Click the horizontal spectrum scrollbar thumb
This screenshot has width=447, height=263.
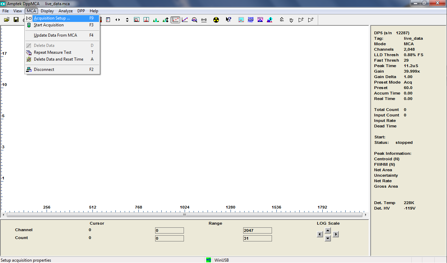(x=184, y=215)
